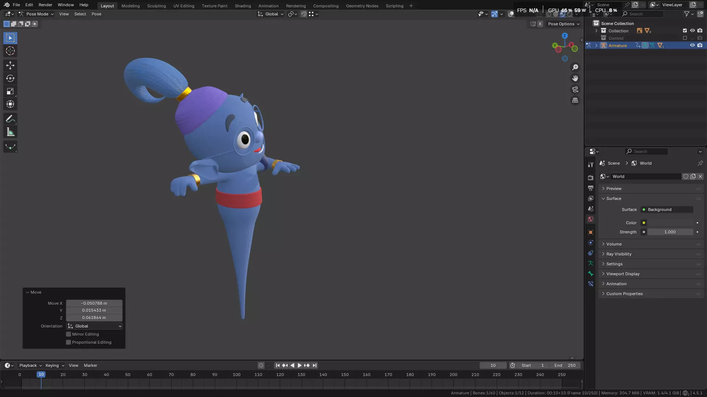Expand the Collection tree row

(596, 31)
